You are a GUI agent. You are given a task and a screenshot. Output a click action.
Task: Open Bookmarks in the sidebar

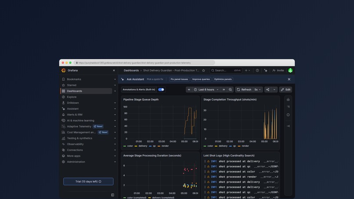pos(74,79)
